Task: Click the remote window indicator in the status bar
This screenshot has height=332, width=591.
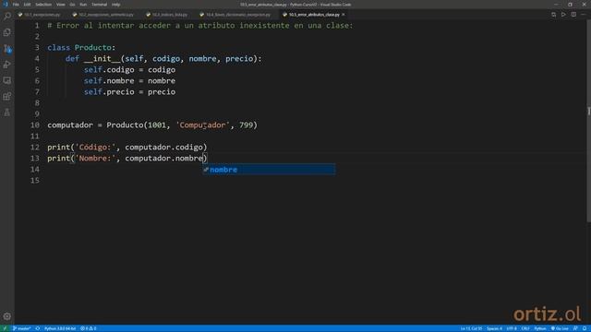Action: (5, 328)
